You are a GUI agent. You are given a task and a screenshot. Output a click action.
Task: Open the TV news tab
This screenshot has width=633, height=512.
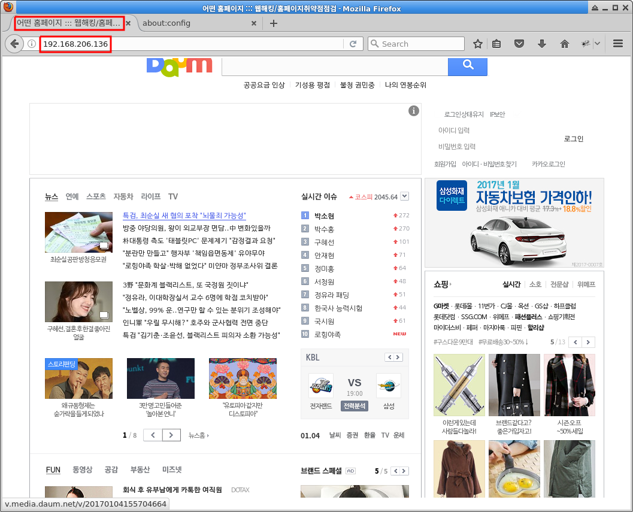click(x=173, y=196)
